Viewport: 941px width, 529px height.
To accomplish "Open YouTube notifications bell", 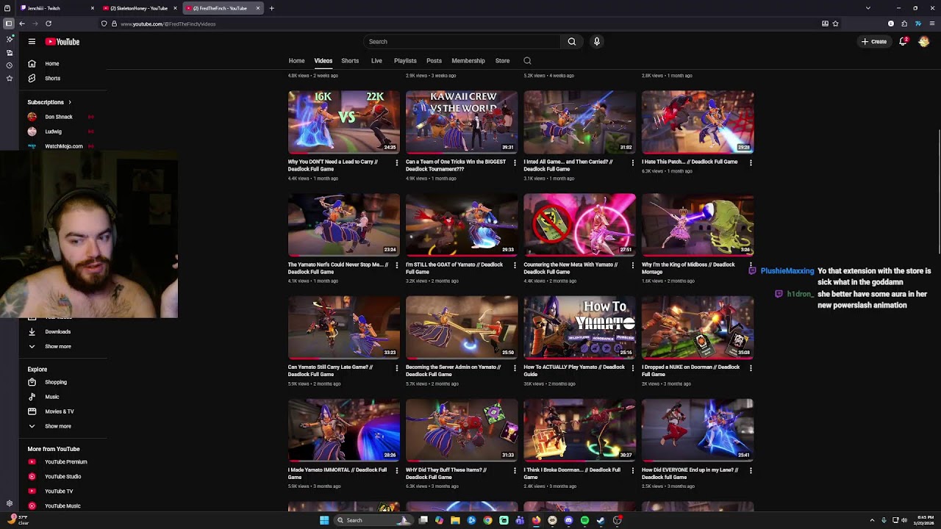I will pos(903,42).
